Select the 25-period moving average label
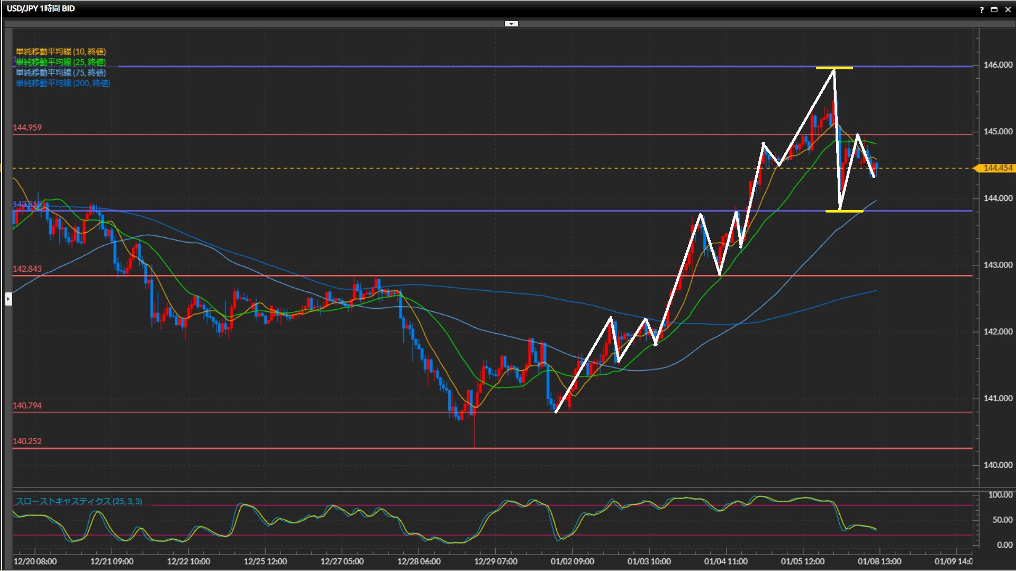Screen dimensions: 1016x571 [61, 62]
